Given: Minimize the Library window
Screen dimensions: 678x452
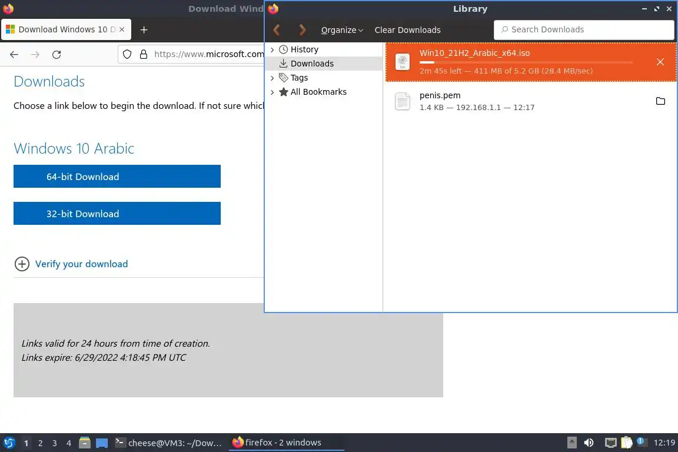Looking at the screenshot, I should coord(644,9).
